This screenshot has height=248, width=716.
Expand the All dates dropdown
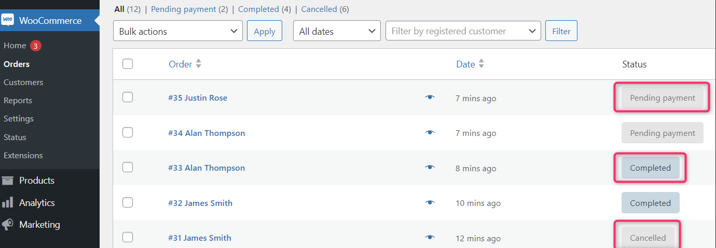pos(337,31)
